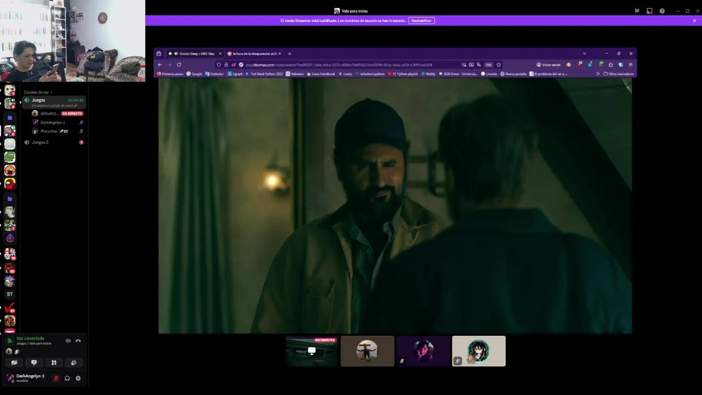Click the Deshabilitar streamer mode button
Viewport: 702px width, 395px height.
(x=421, y=20)
